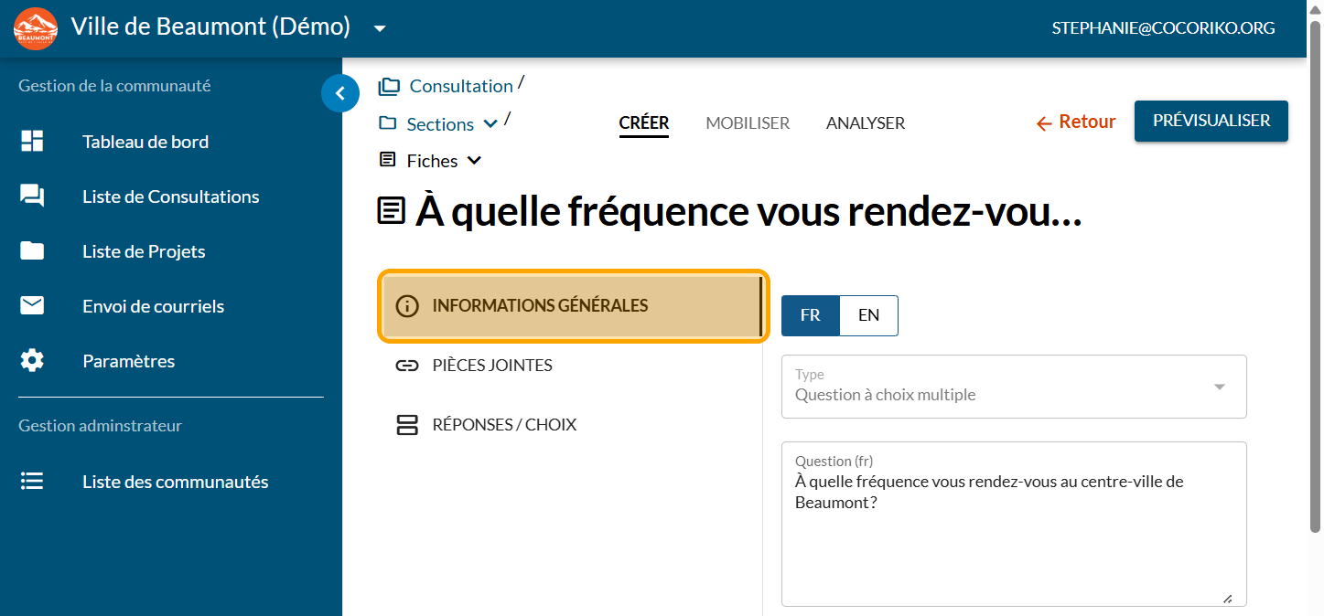
Task: Switch to the ANALYSER tab
Action: [865, 122]
